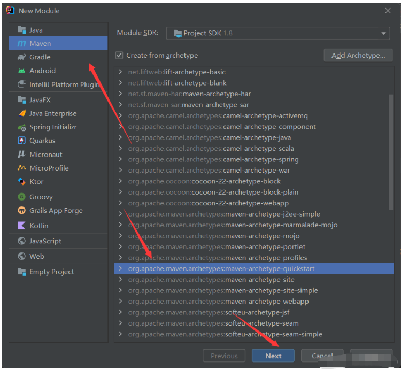Click the Next button
The image size is (401, 370).
point(273,356)
